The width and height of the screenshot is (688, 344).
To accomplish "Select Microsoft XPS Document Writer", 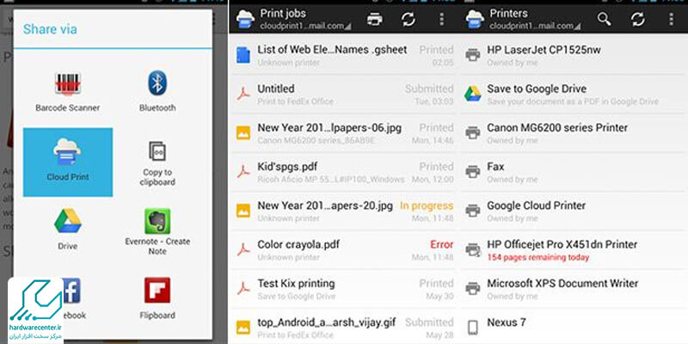I will click(x=574, y=289).
